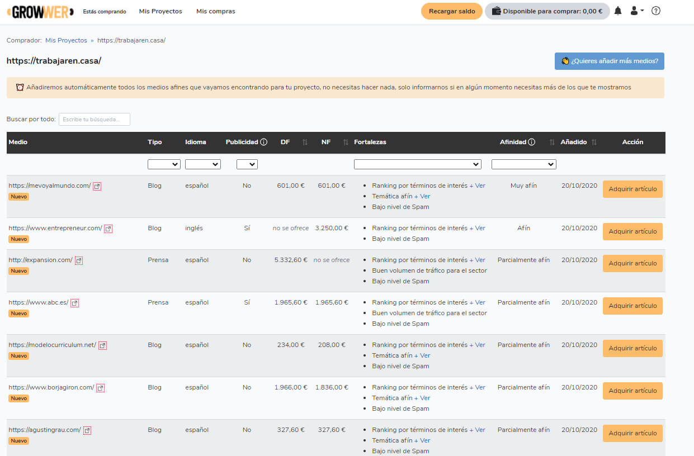Open the Fortalezas filter dropdown
Viewport: 694px width, 456px height.
(x=418, y=164)
